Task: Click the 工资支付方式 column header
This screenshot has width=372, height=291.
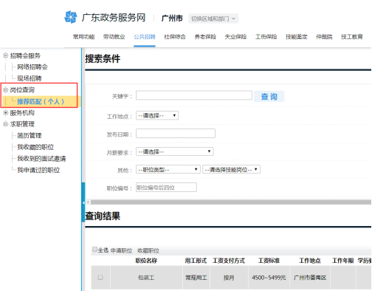Action: 229,261
